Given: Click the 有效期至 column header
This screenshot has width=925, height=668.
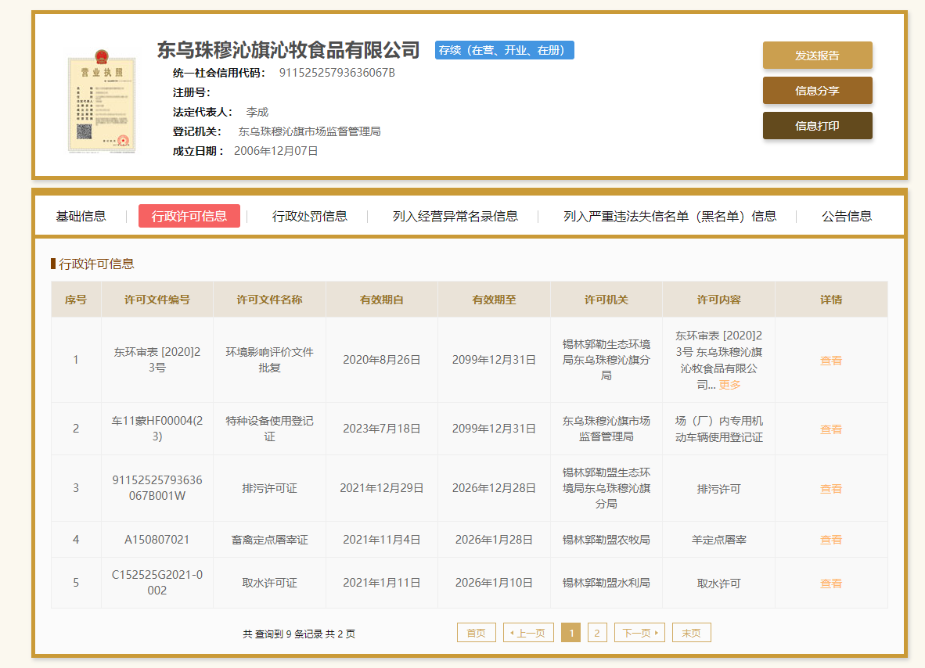Looking at the screenshot, I should [x=494, y=300].
